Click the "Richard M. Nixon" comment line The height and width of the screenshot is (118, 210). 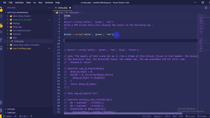pos(78,62)
